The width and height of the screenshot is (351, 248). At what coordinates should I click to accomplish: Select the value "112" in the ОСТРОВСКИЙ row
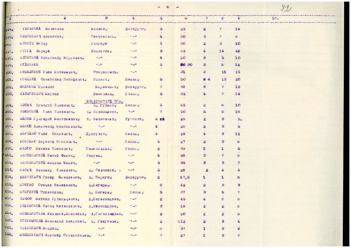click(182, 222)
